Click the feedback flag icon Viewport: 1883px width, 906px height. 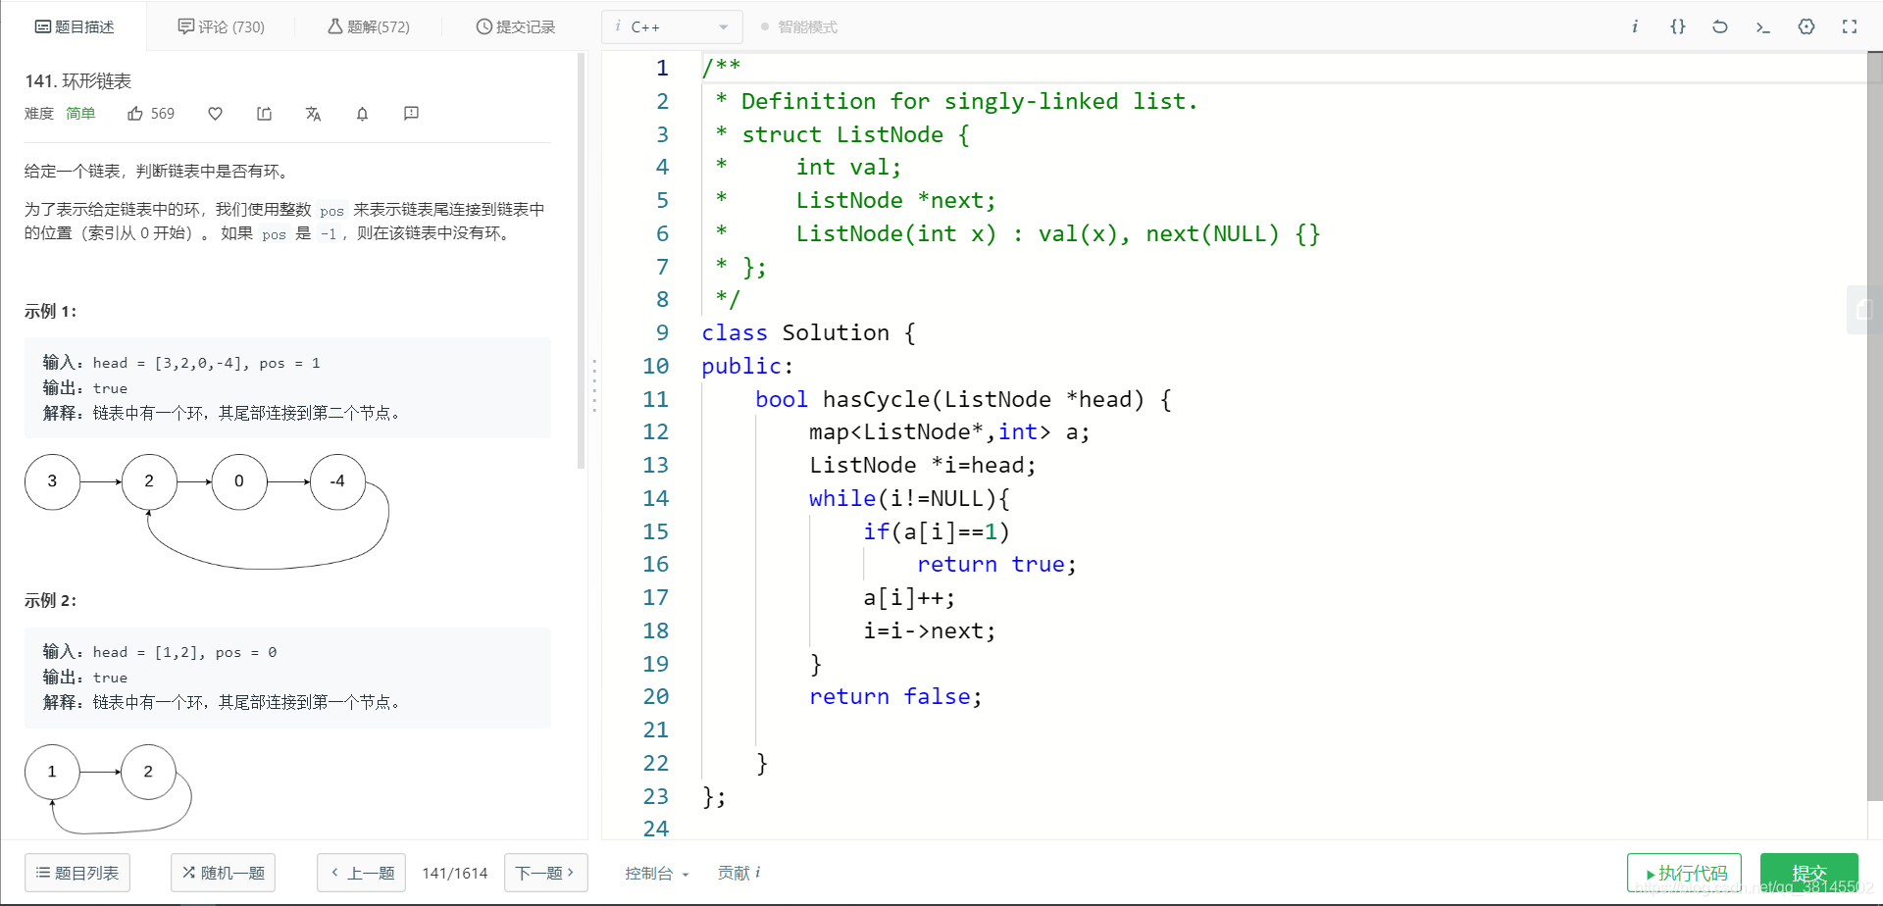pos(411,114)
